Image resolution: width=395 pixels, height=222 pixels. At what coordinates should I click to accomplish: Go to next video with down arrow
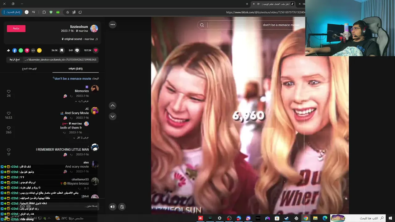coord(113,117)
